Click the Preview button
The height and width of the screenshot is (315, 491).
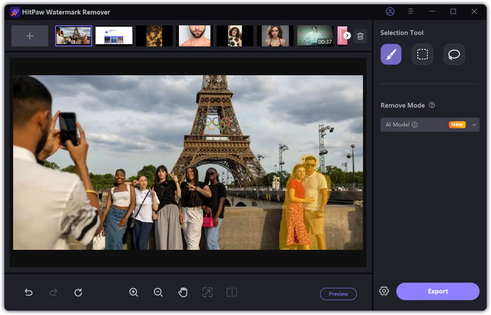pyautogui.click(x=338, y=294)
